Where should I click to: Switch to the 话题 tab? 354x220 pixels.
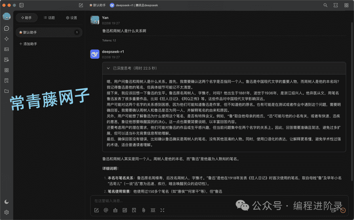(x=49, y=18)
